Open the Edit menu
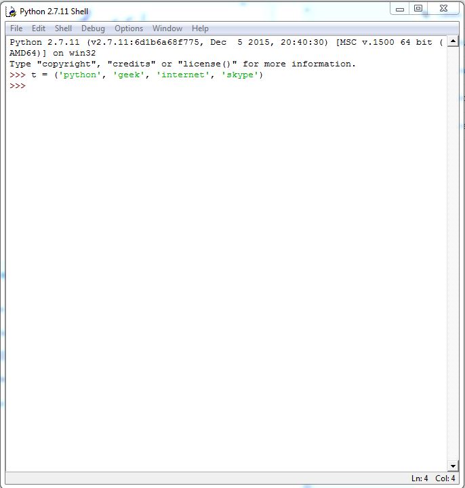The height and width of the screenshot is (488, 465). click(x=39, y=28)
